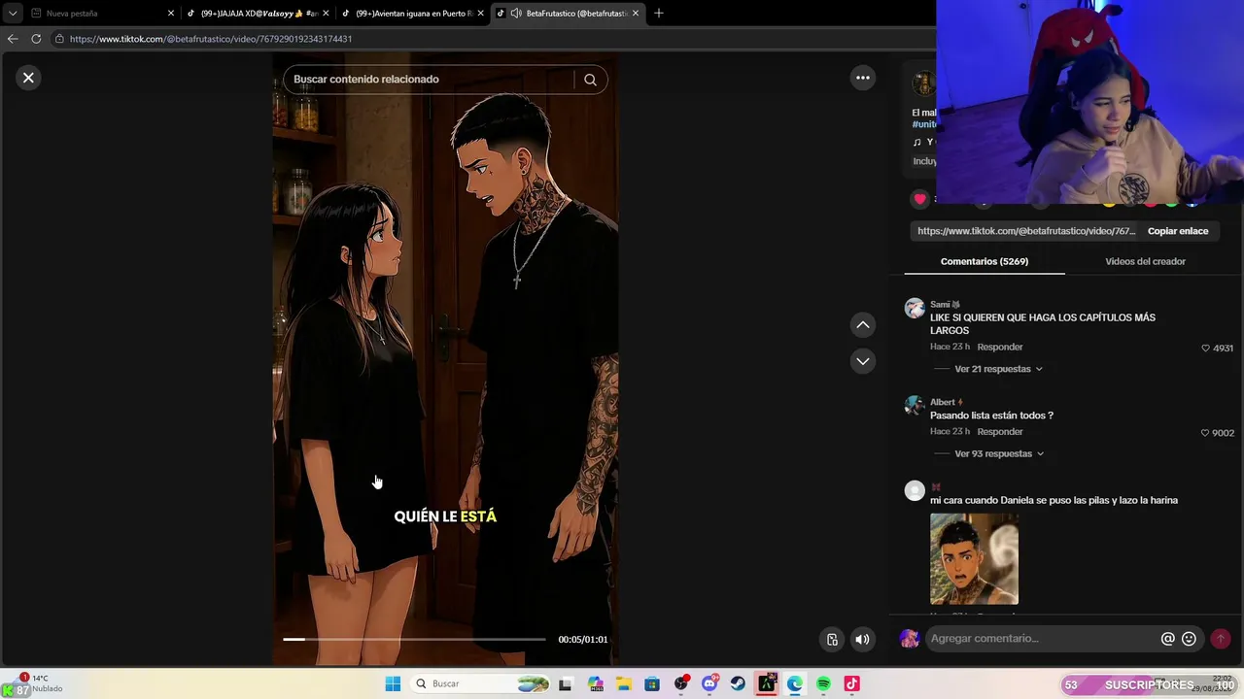Mute the BetaFrutastico tab via the speaker icon
Viewport: 1244px width, 699px height.
tap(516, 14)
